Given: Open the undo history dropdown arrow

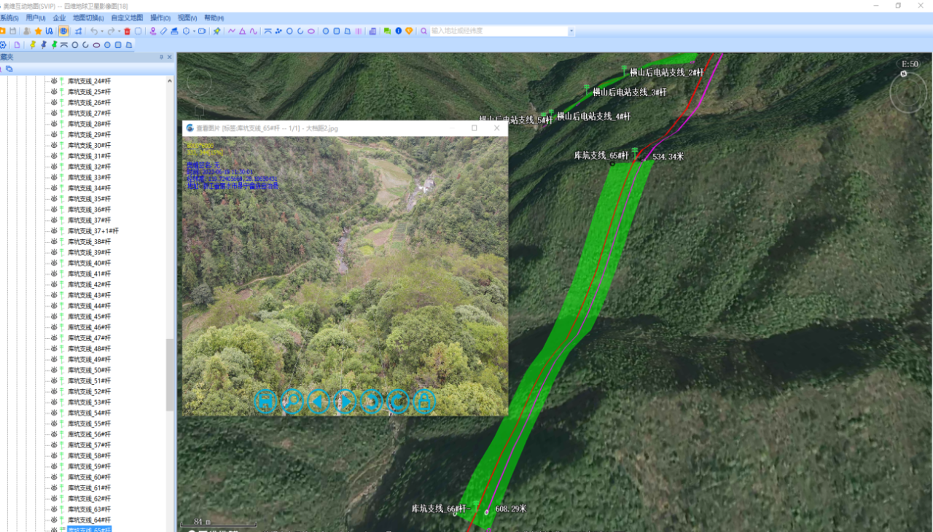Looking at the screenshot, I should pos(101,31).
